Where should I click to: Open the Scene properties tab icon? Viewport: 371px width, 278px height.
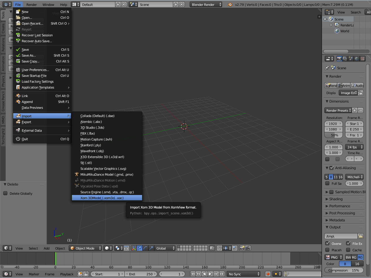click(x=351, y=59)
